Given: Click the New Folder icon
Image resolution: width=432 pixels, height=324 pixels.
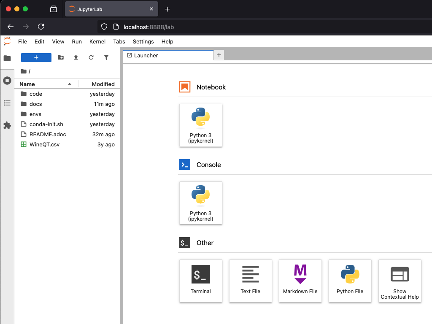Looking at the screenshot, I should click(x=61, y=57).
